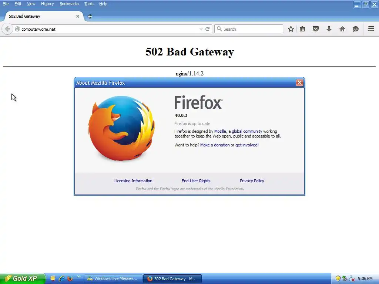This screenshot has height=284, width=379.
Task: Open the Tools menu
Action: [x=89, y=4]
